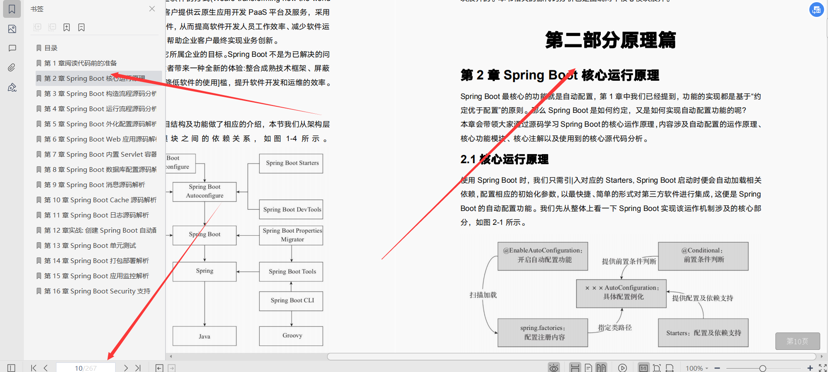Start the slideshow play button
828x372 pixels.
623,368
